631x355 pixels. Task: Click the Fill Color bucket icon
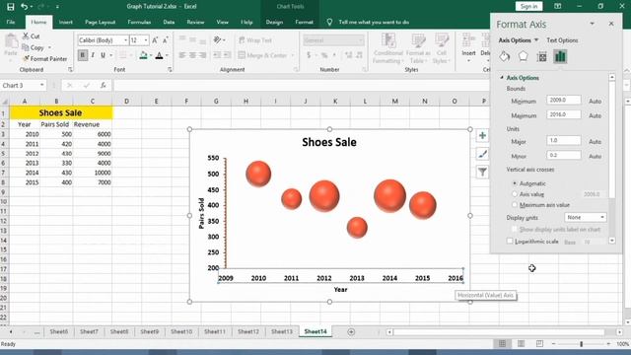[143, 55]
